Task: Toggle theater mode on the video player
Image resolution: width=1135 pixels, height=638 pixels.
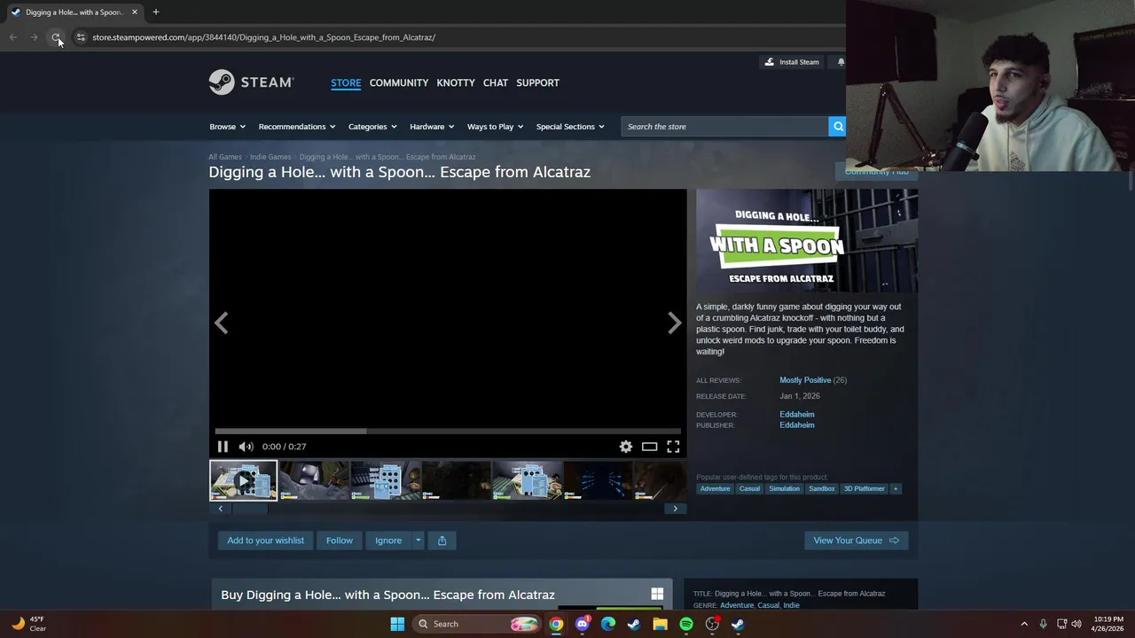Action: 649,447
